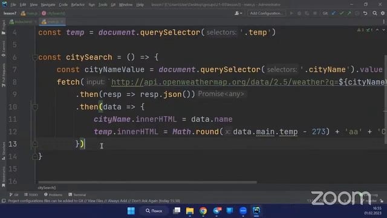Click the Debug bug icon

point(299,13)
